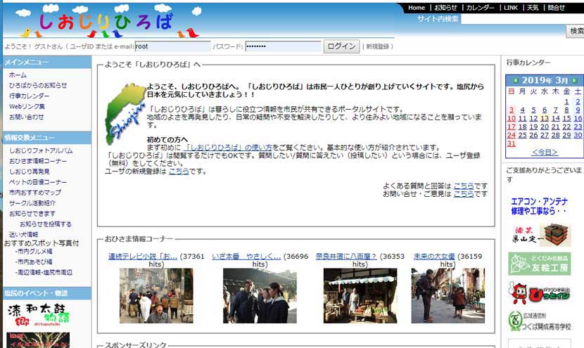Open いざ本番 やさしく… article link
The height and width of the screenshot is (348, 584).
246,257
